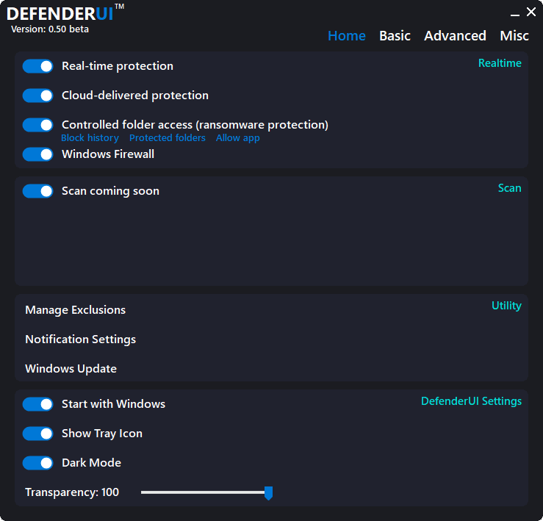Click the DefenderUI Settings section label
The image size is (543, 521).
pyautogui.click(x=471, y=401)
